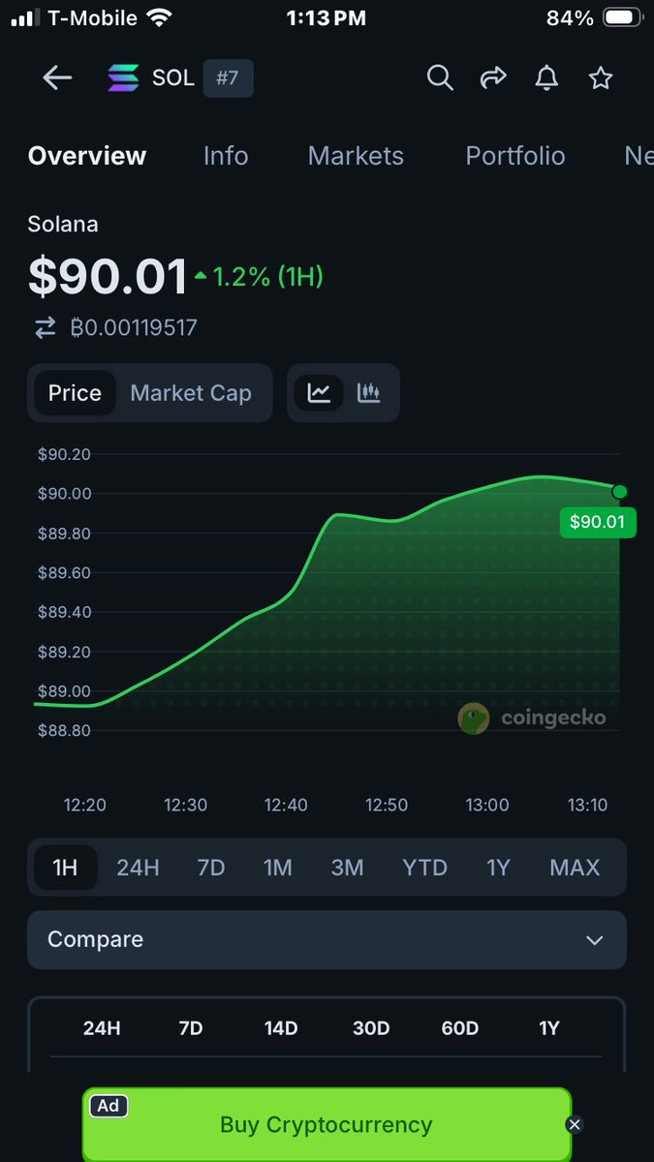This screenshot has width=654, height=1162.
Task: Close the Buy Cryptocurrency ad
Action: click(575, 1124)
